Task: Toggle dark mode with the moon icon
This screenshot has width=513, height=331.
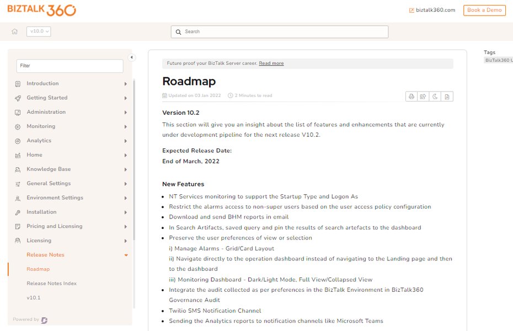Action: pos(435,97)
